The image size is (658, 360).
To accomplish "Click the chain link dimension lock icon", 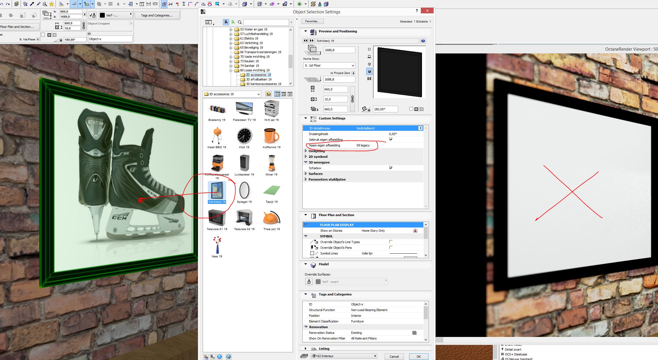I will (x=352, y=99).
